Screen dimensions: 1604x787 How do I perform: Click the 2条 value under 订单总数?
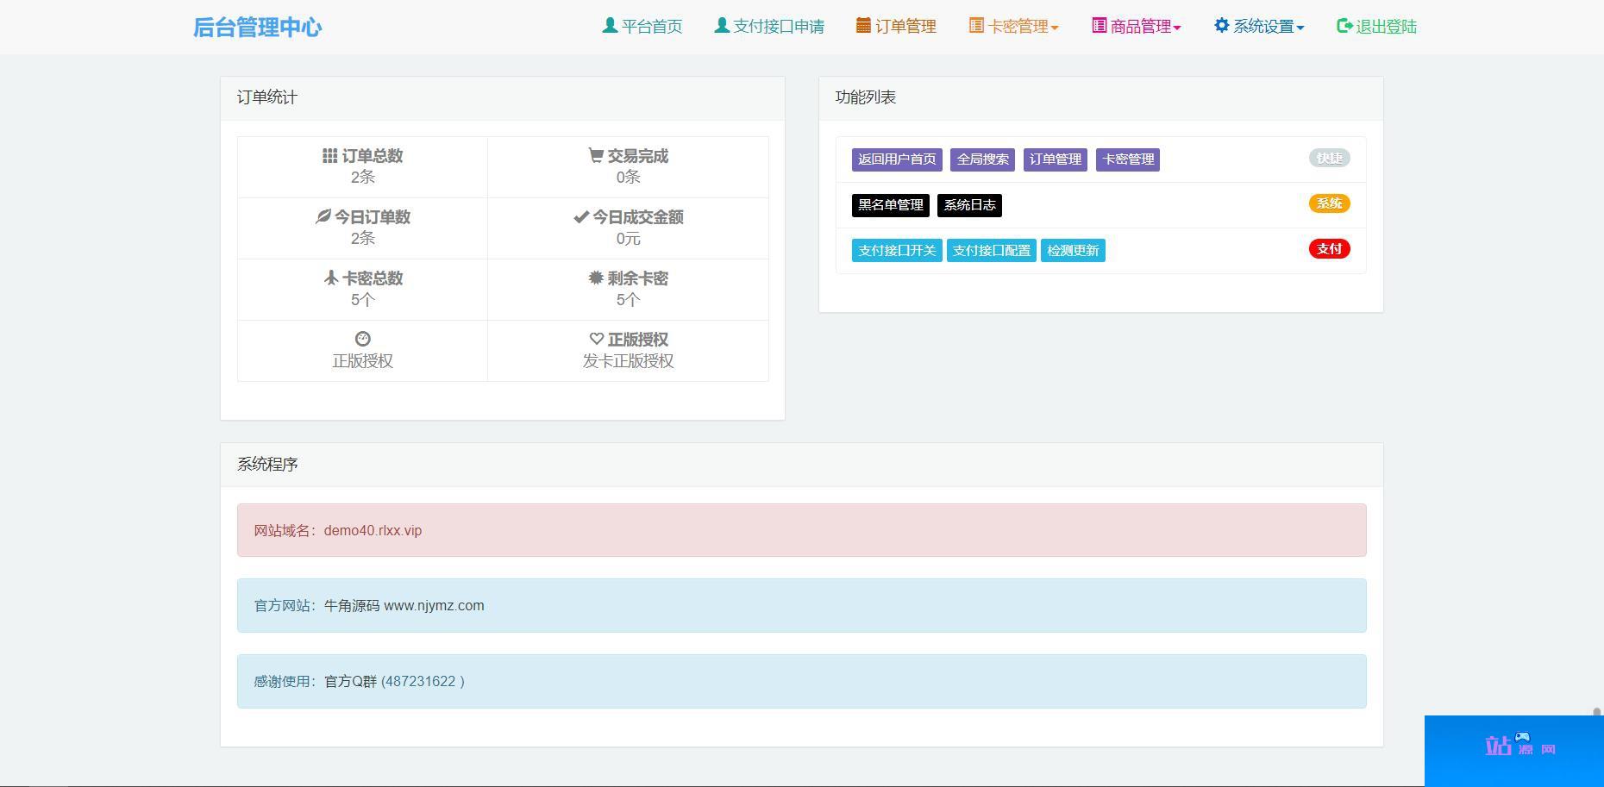click(x=363, y=178)
